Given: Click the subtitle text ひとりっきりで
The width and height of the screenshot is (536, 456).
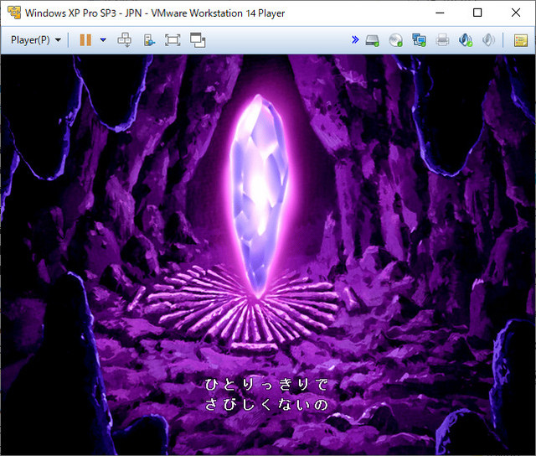Looking at the screenshot, I should (266, 385).
